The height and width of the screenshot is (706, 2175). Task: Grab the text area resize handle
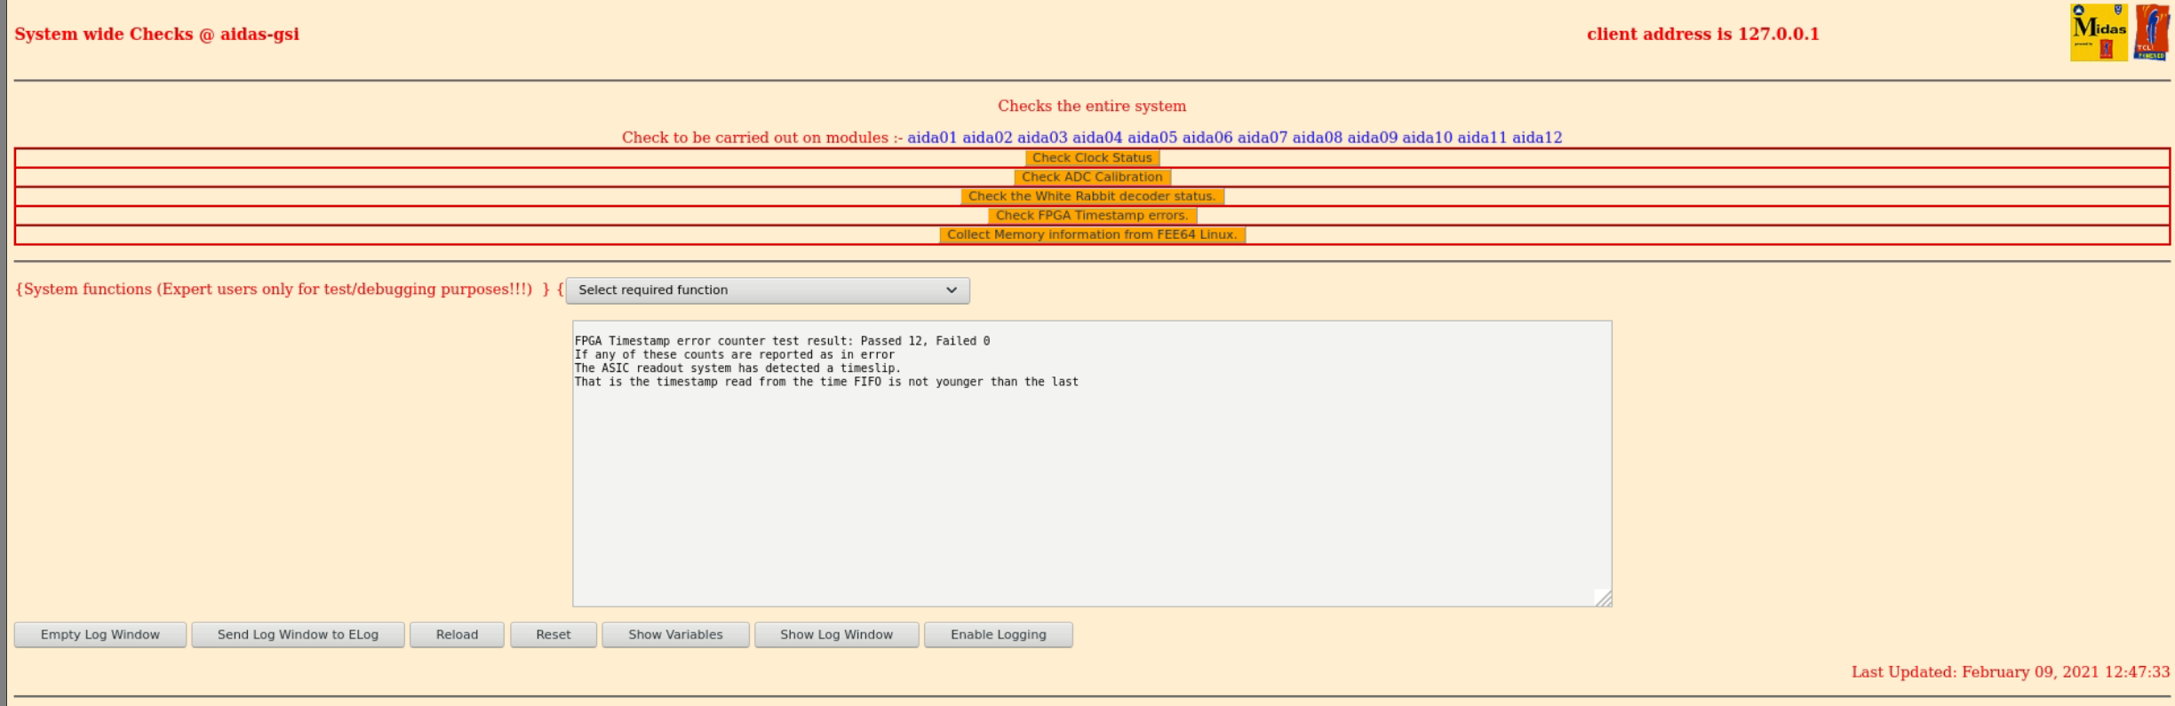click(1603, 599)
